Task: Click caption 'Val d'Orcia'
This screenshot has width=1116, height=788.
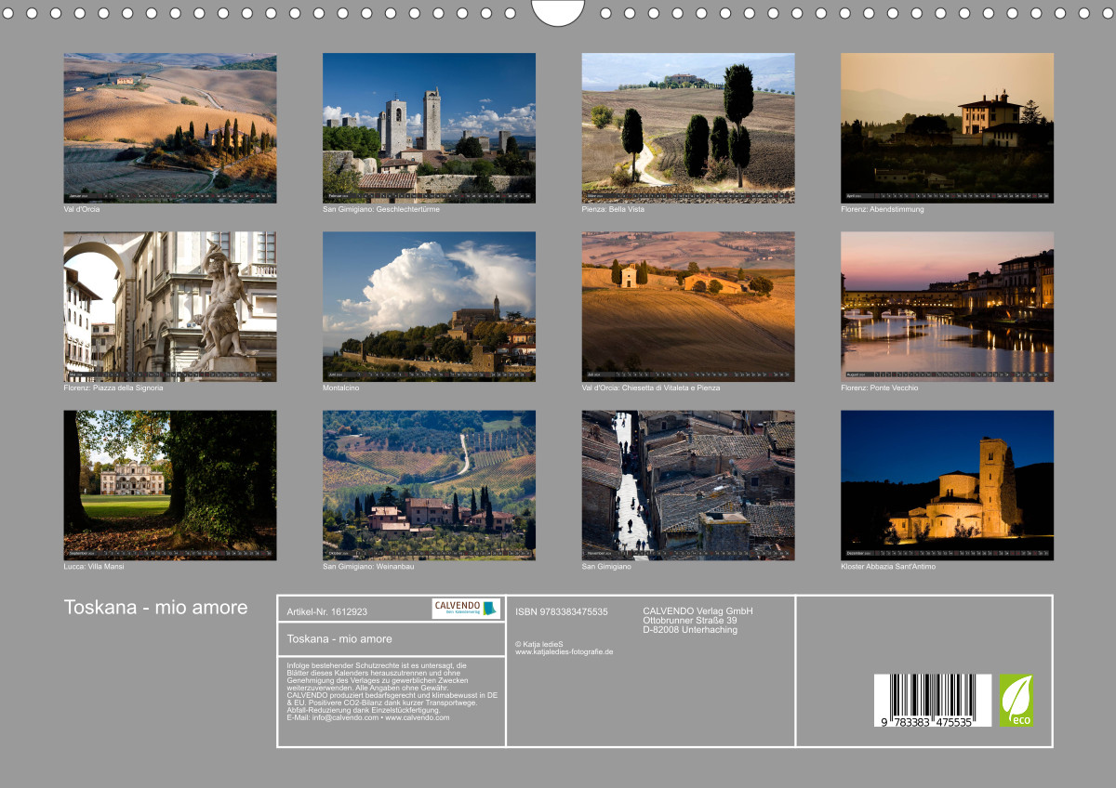Action: click(82, 209)
